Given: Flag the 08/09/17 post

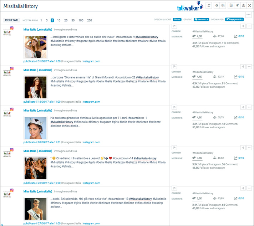Looking at the screenshot, I should point(174,107).
